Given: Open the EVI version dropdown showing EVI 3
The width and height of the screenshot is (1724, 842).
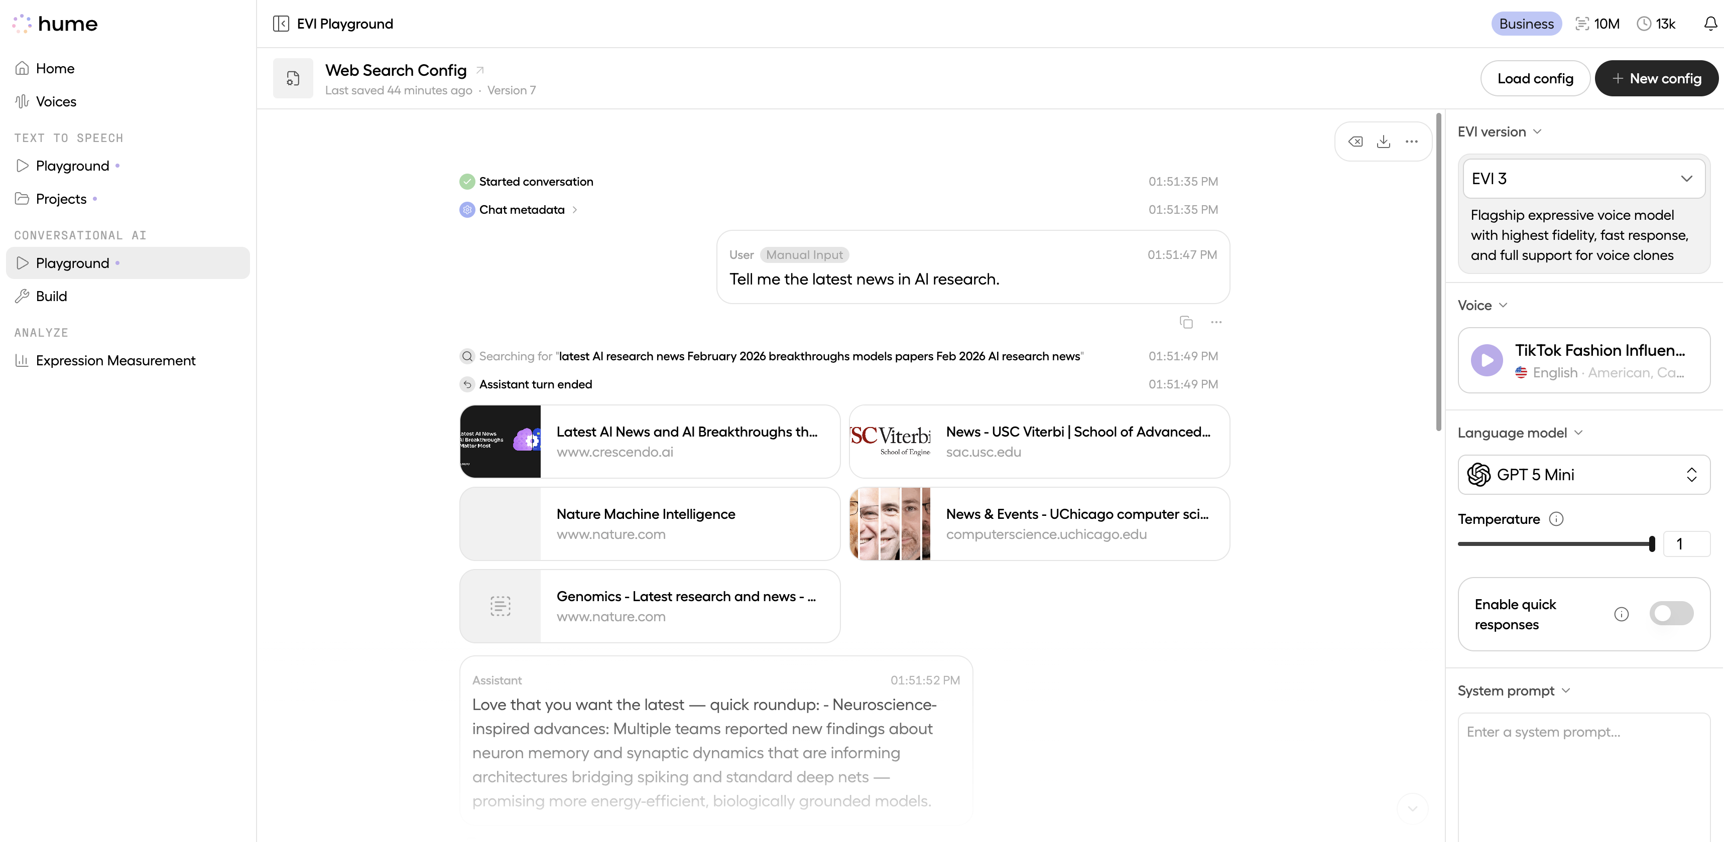Looking at the screenshot, I should 1583,179.
